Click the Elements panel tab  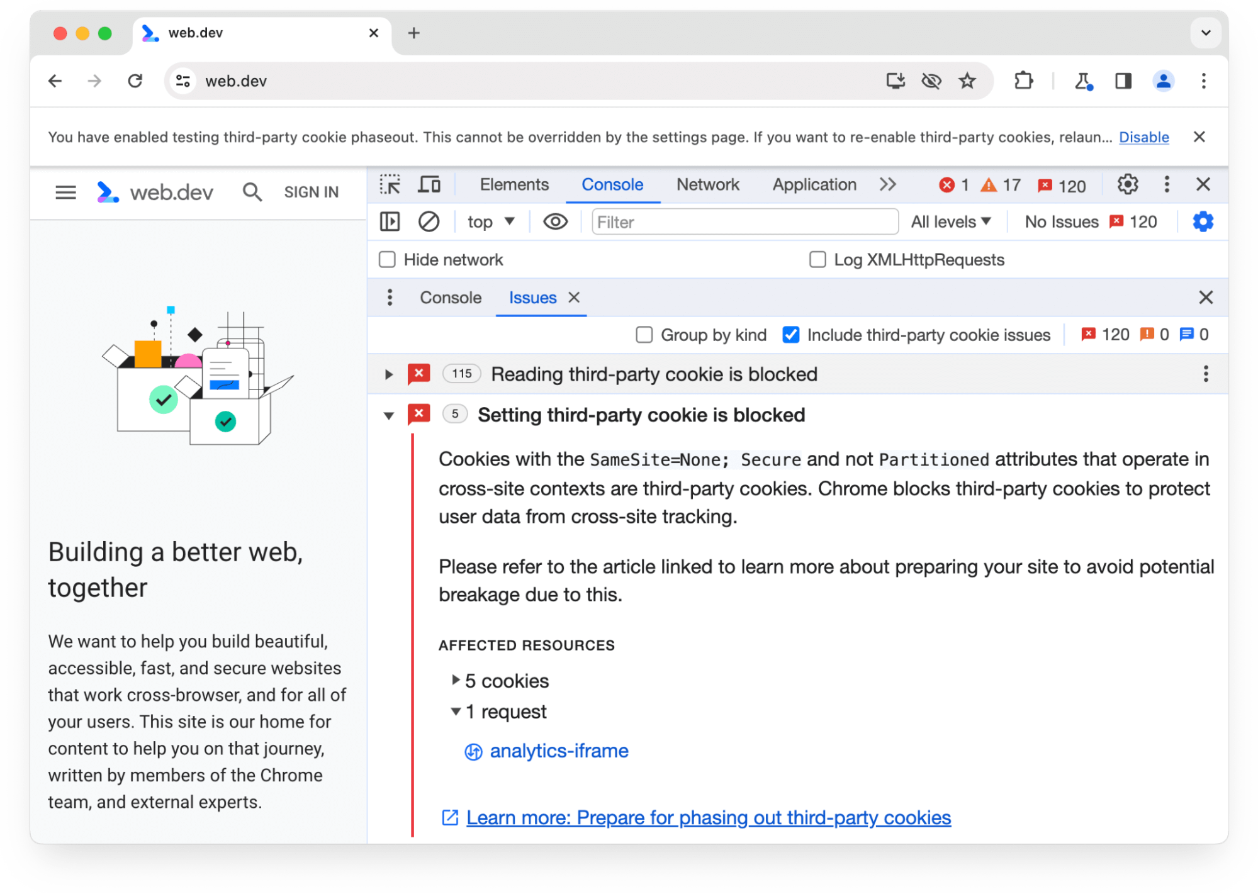(512, 185)
